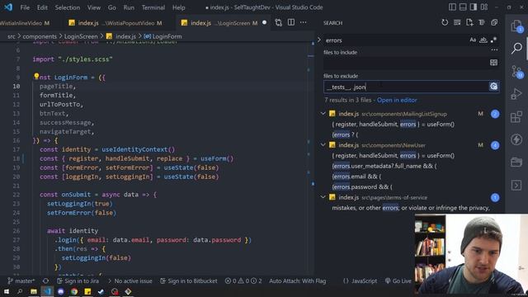Clear search results icon
The height and width of the screenshot is (297, 528).
coord(457,22)
